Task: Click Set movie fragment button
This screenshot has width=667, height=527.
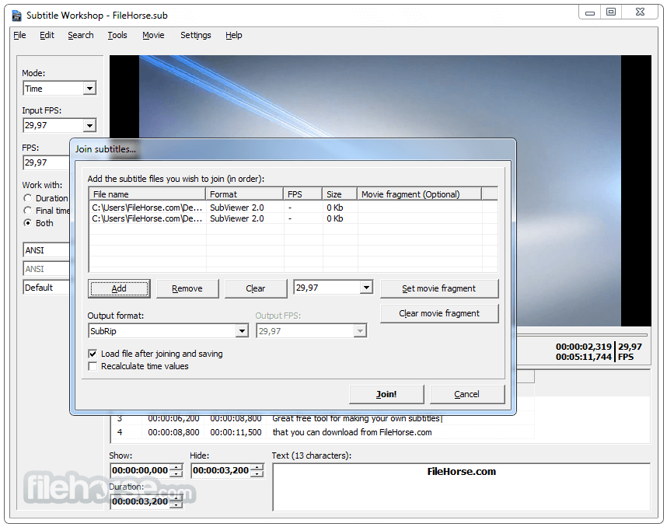Action: [x=439, y=288]
